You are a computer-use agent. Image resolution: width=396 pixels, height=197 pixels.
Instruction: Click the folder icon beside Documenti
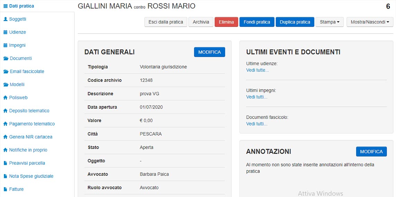[6, 58]
